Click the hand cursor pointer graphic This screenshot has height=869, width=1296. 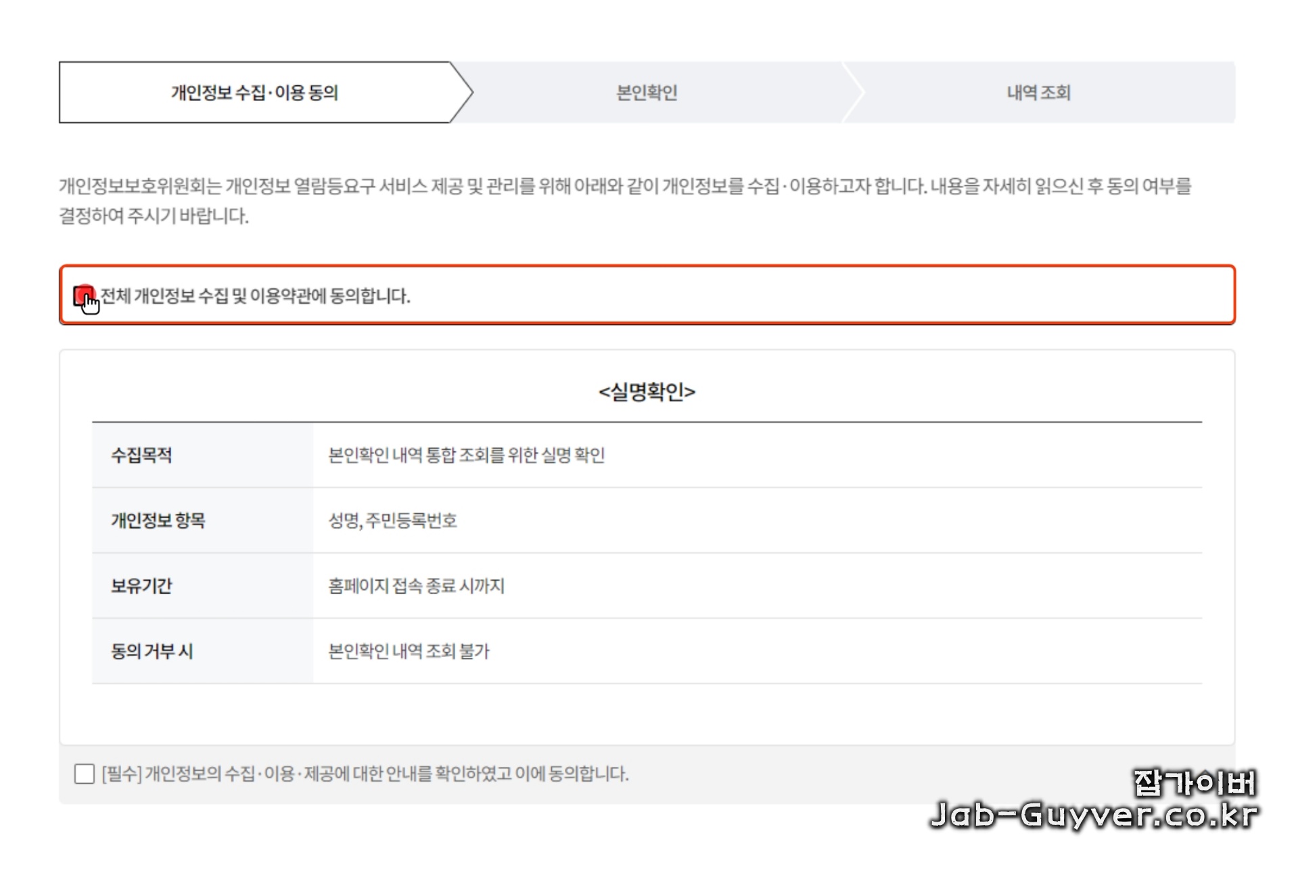[x=90, y=306]
